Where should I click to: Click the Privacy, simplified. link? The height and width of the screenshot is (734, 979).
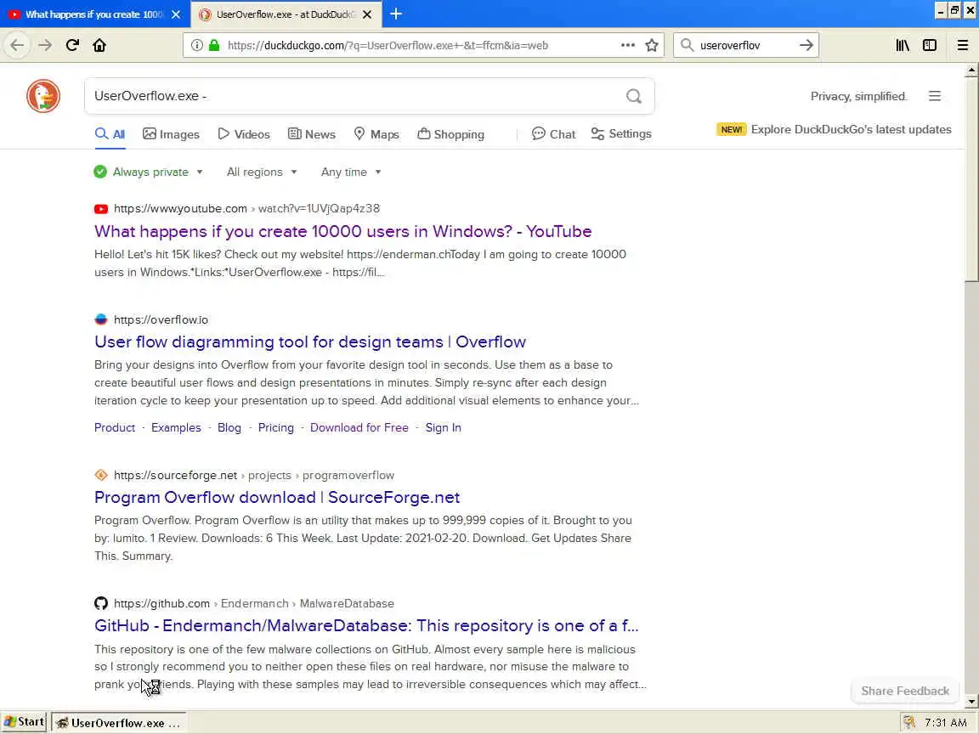(x=858, y=96)
